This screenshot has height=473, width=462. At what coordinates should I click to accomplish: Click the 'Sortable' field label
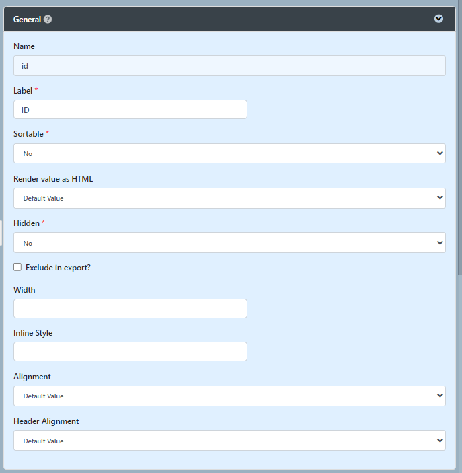tap(28, 134)
